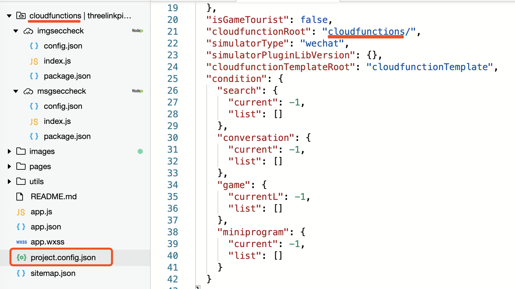The width and height of the screenshot is (515, 289).
Task: Click the Nodejs badge next to imgseccheck
Action: click(x=138, y=31)
